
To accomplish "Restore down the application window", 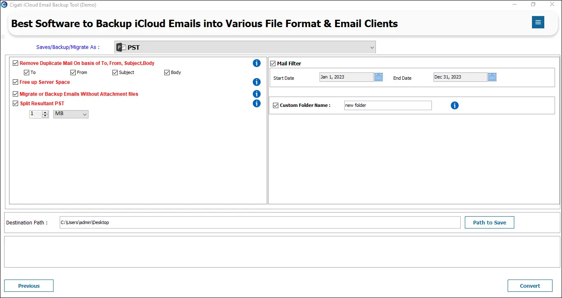I will [x=533, y=5].
